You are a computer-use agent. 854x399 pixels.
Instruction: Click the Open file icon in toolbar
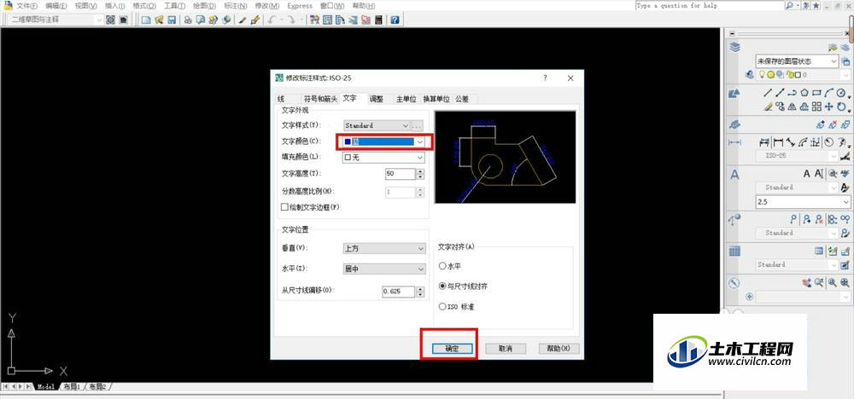coord(159,20)
